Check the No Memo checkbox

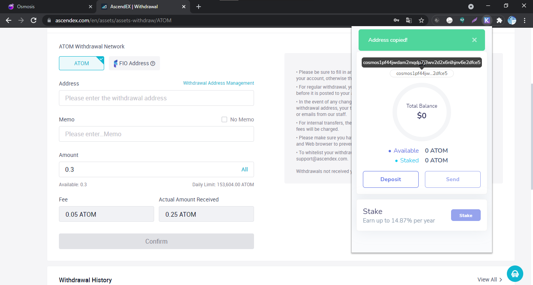tap(224, 119)
